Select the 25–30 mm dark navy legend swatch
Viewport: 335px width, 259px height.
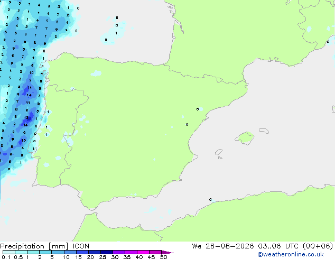pos(107,252)
